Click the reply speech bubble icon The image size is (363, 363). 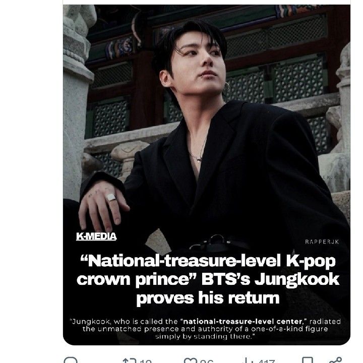(x=70, y=360)
